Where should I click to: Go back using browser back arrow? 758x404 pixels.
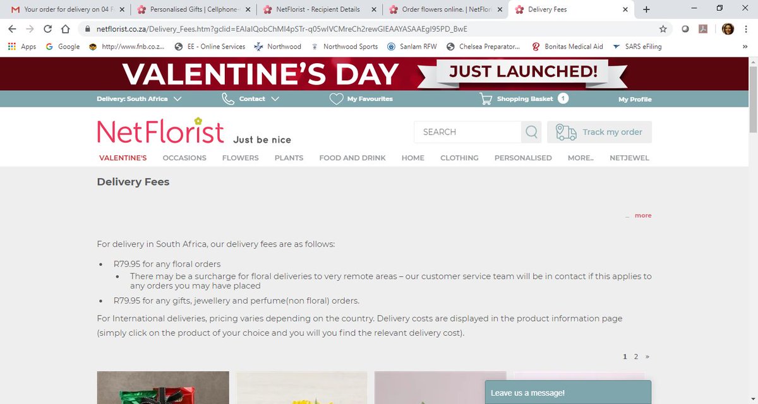pyautogui.click(x=12, y=29)
